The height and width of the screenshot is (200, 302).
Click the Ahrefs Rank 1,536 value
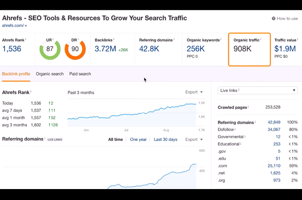(x=12, y=49)
